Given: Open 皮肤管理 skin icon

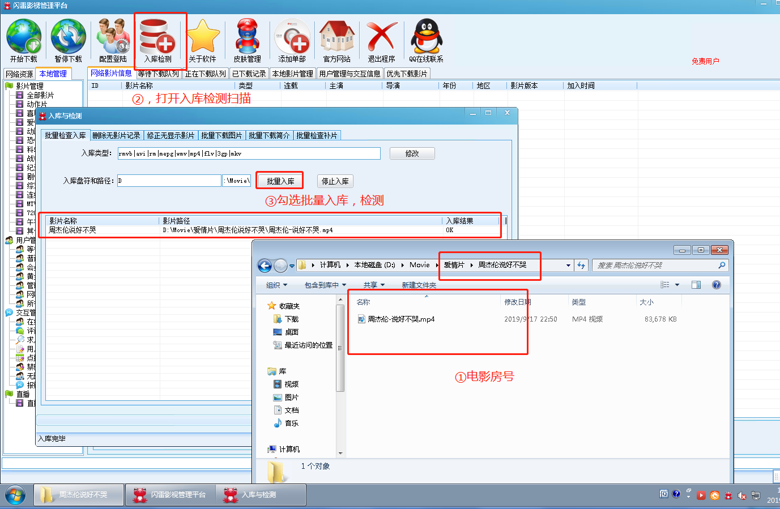Looking at the screenshot, I should coord(247,37).
